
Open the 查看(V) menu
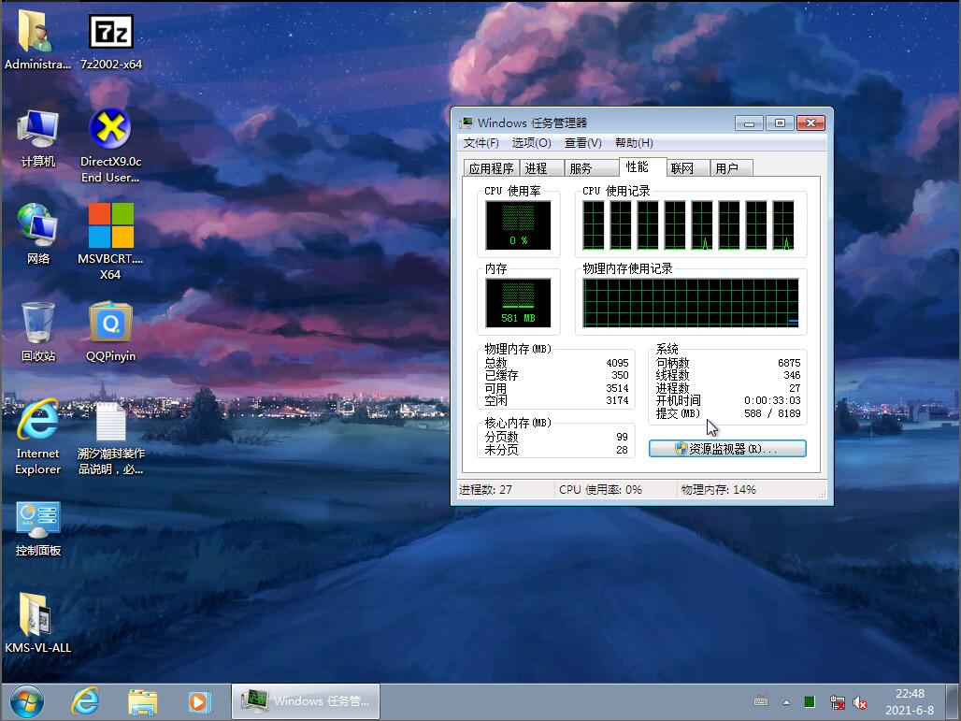(582, 143)
